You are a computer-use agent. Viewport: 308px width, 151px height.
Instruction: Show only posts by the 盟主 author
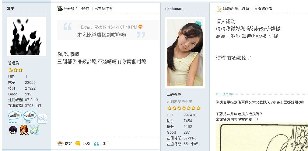pyautogui.click(x=103, y=9)
